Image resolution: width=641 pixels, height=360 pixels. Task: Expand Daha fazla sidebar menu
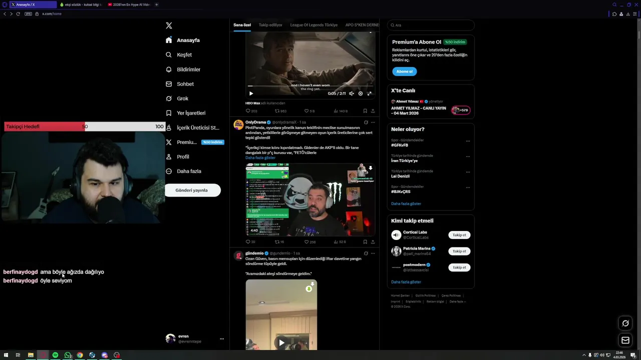183,171
